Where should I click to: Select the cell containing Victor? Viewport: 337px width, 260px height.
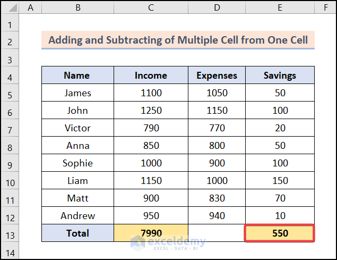pyautogui.click(x=77, y=128)
